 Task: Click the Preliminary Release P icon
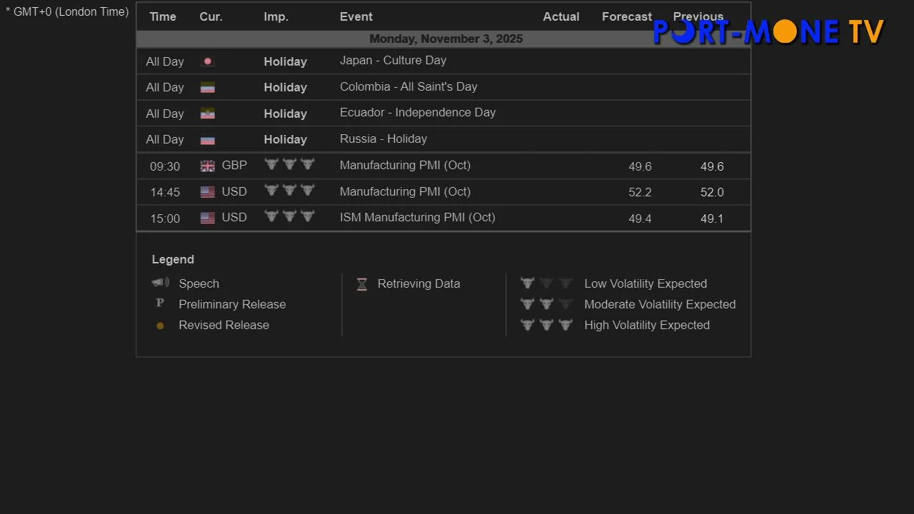(x=160, y=303)
